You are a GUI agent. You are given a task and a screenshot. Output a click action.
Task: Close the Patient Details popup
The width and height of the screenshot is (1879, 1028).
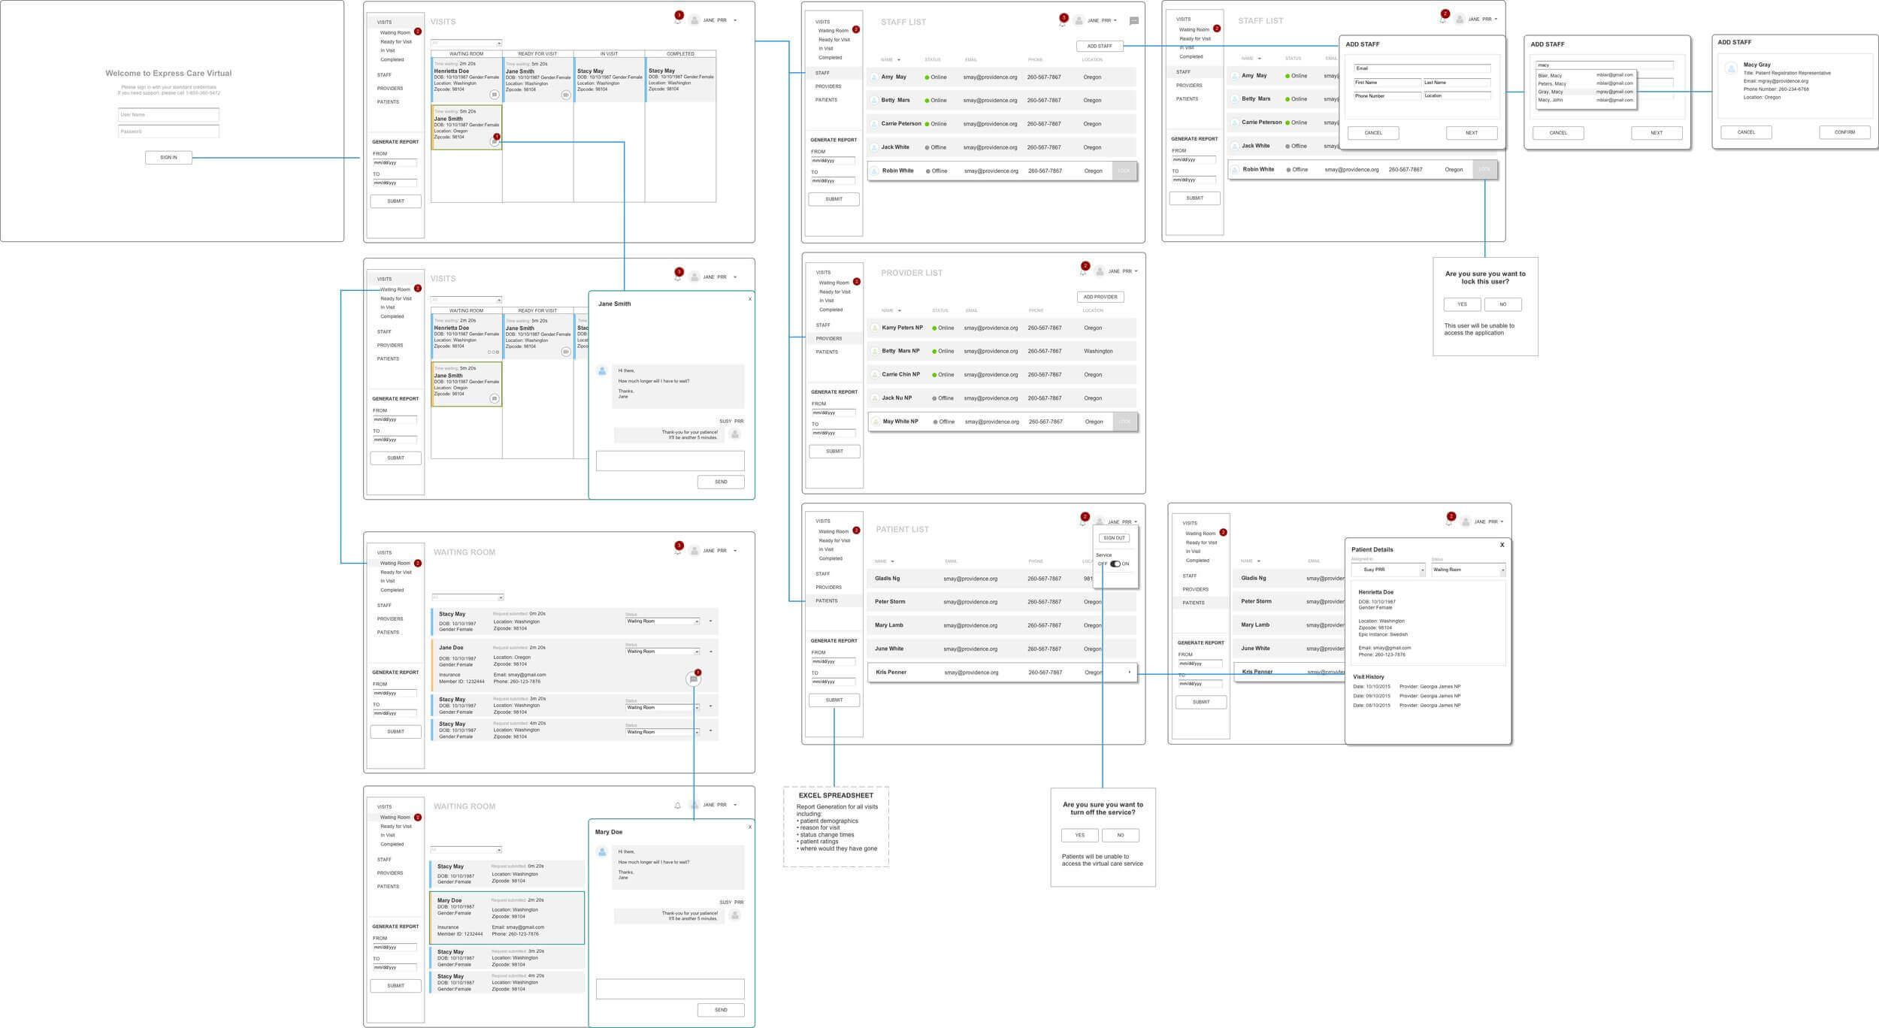pyautogui.click(x=1502, y=545)
